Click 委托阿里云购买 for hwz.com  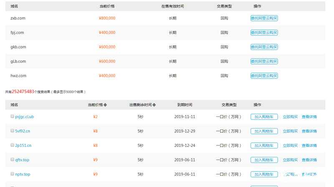(264, 76)
